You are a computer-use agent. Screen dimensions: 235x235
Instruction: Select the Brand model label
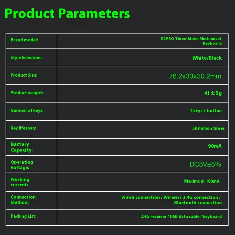tap(24, 40)
